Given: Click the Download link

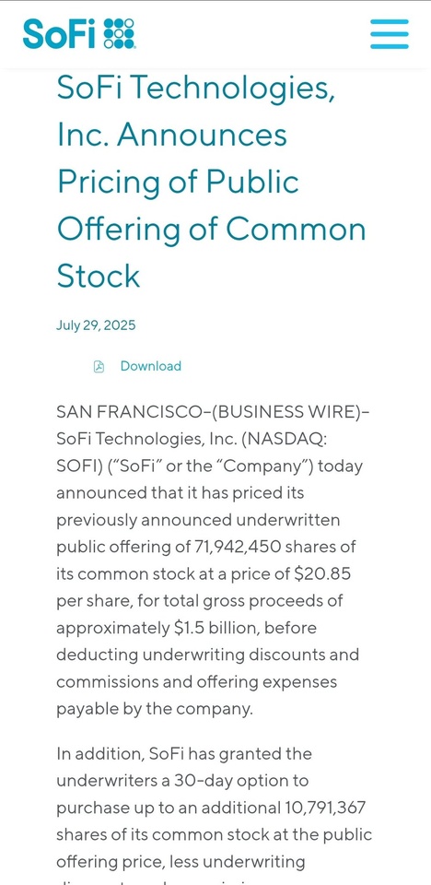Looking at the screenshot, I should [x=151, y=366].
